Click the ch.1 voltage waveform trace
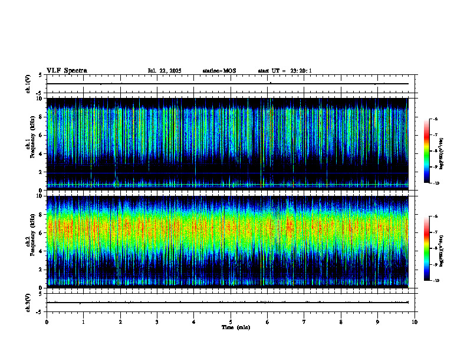The image size is (467, 361). [x=227, y=84]
